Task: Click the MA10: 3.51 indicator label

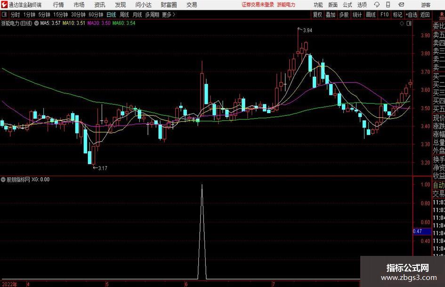Action: coord(74,23)
